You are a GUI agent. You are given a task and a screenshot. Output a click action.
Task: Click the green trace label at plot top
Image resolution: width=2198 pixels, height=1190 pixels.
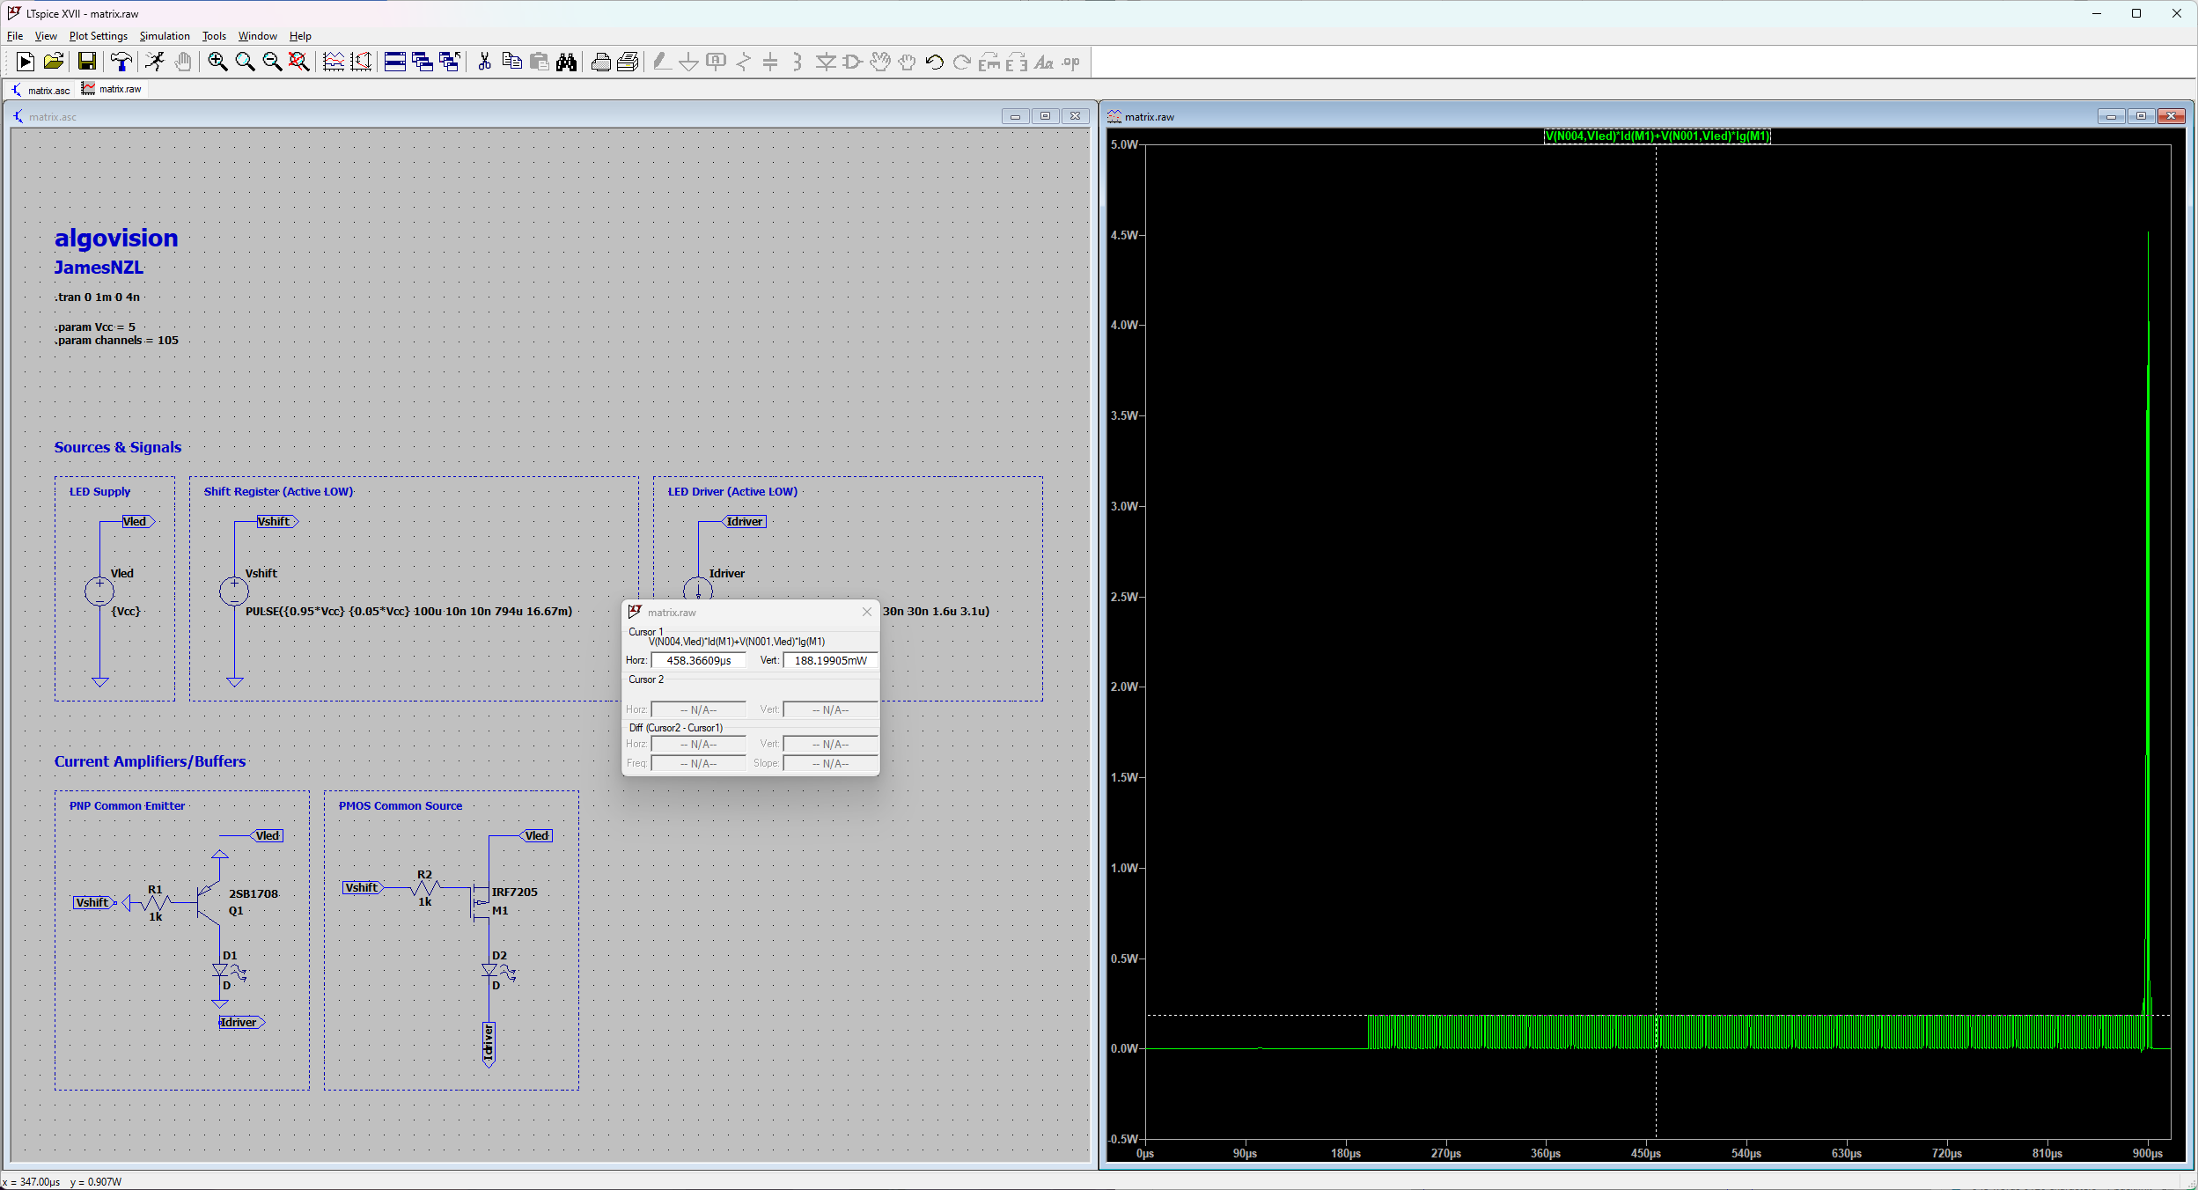pyautogui.click(x=1658, y=136)
